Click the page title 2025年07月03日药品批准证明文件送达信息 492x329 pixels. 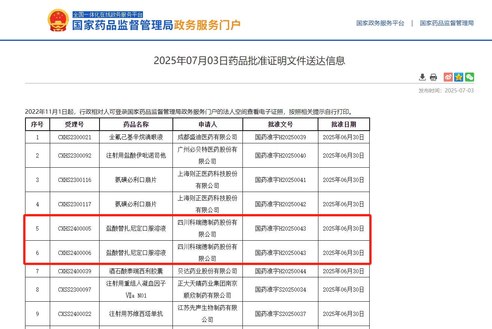249,61
